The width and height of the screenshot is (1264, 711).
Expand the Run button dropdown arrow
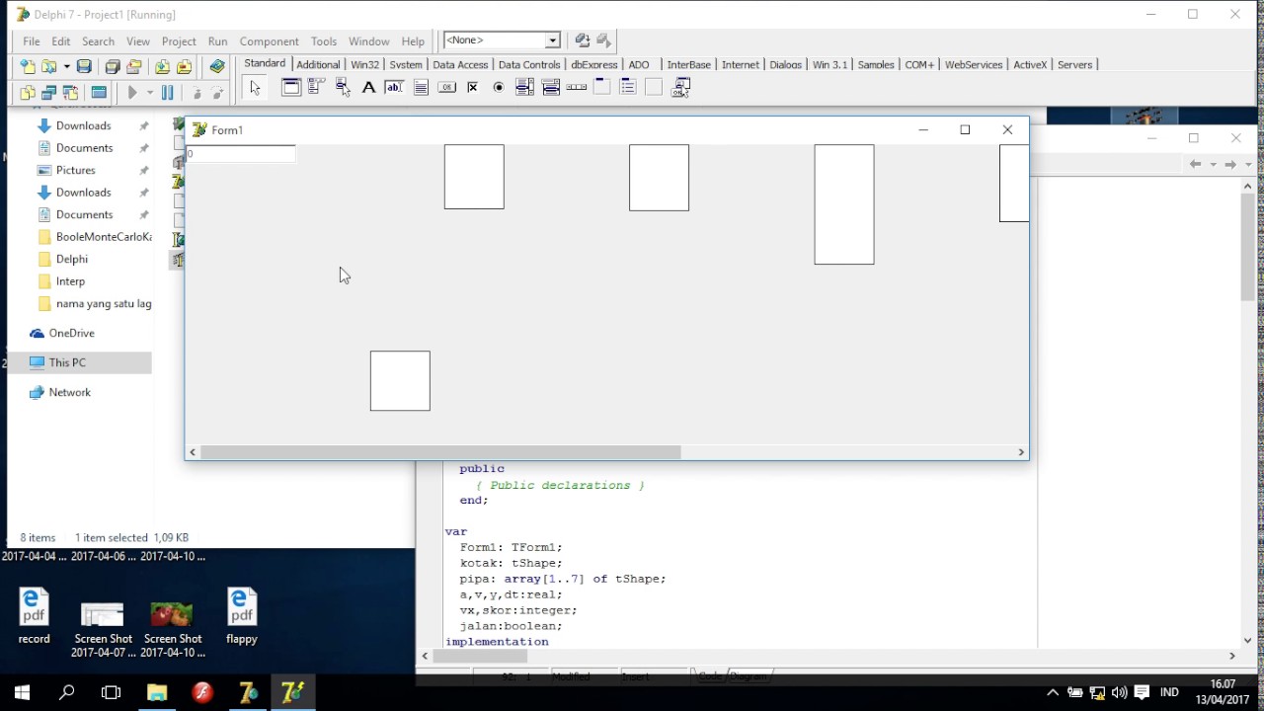[x=150, y=93]
